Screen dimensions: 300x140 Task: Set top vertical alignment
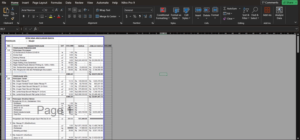[x=69, y=10]
